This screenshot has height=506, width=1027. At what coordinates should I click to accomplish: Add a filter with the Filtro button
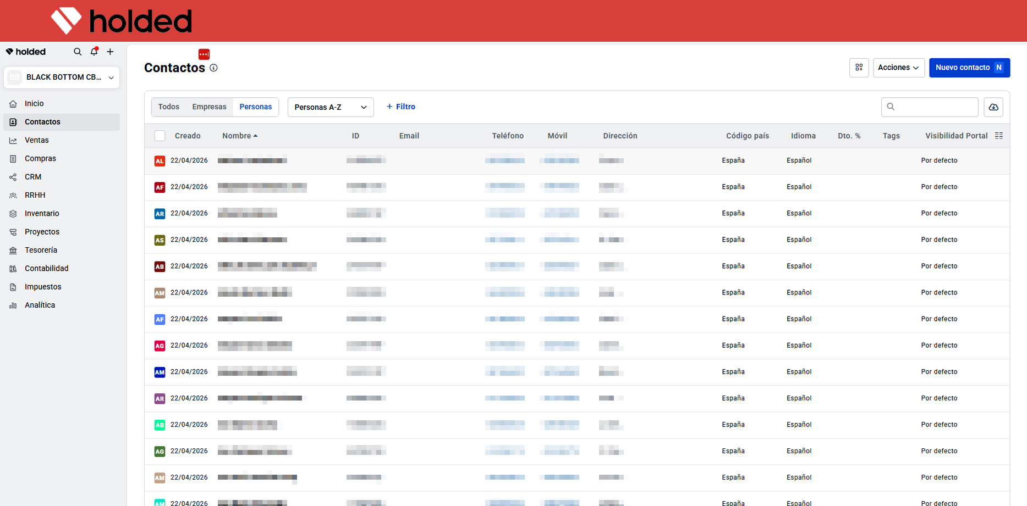[x=401, y=107]
